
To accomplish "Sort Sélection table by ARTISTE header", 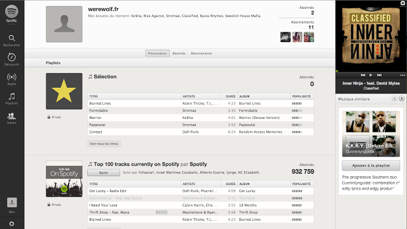I will coord(201,96).
